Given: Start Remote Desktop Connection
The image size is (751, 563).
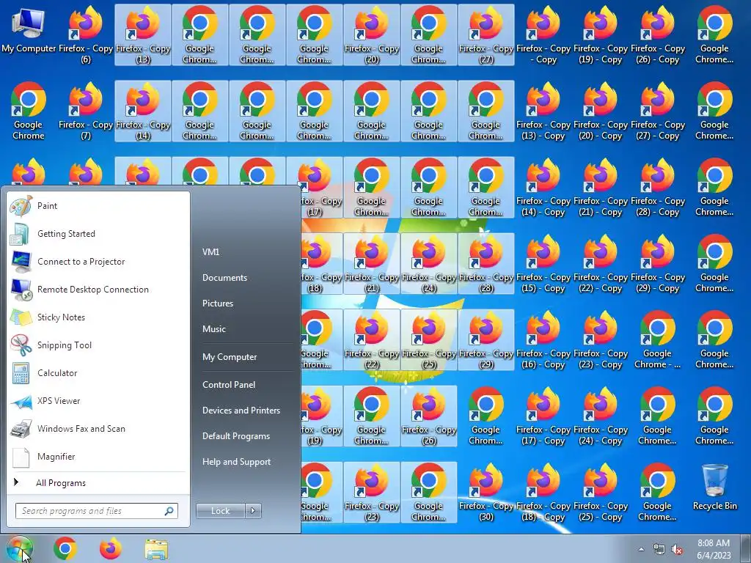Looking at the screenshot, I should click(x=98, y=289).
